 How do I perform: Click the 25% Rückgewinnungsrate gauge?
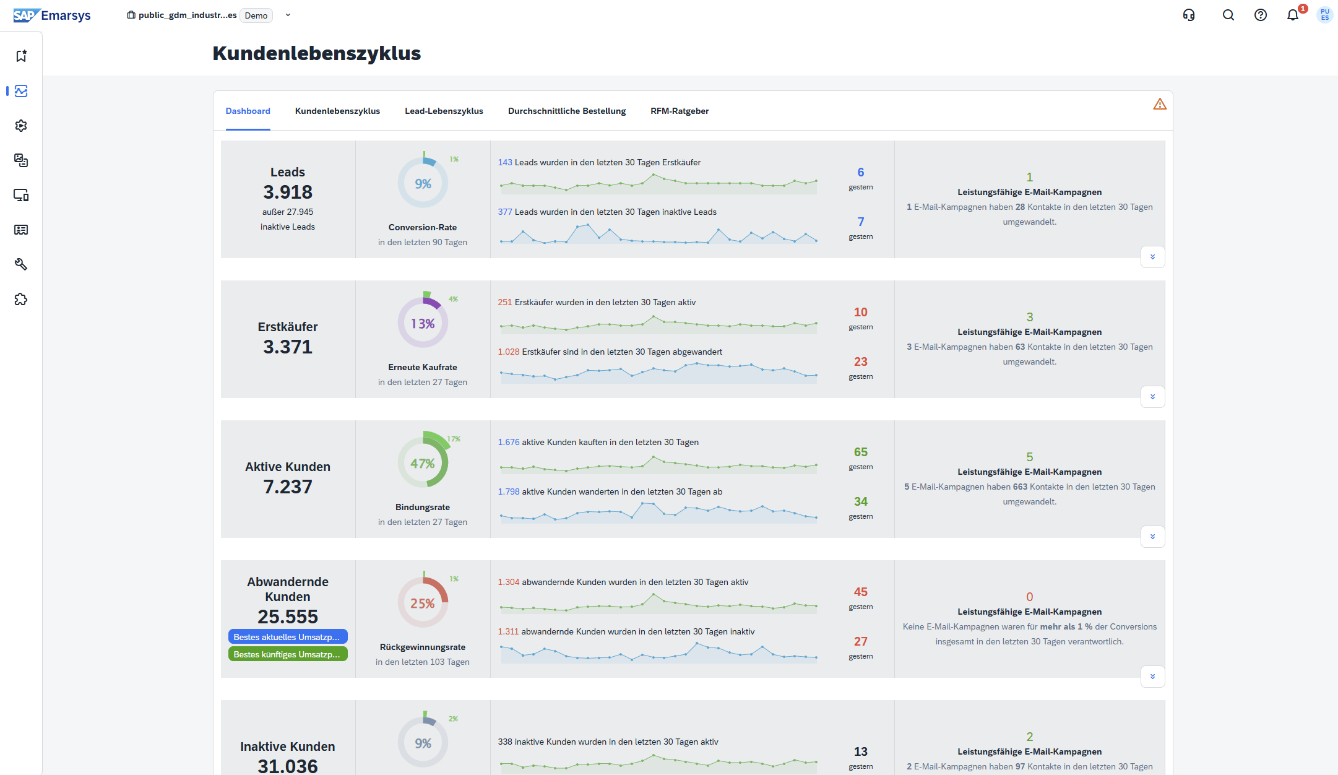click(423, 603)
